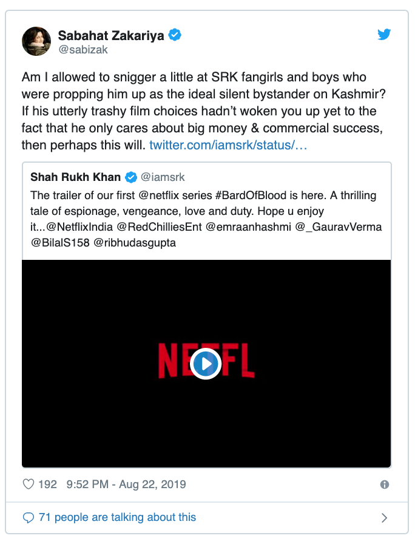415x544 pixels.
Task: Open the @iamsrk handle in quoted tweet
Action: (163, 177)
